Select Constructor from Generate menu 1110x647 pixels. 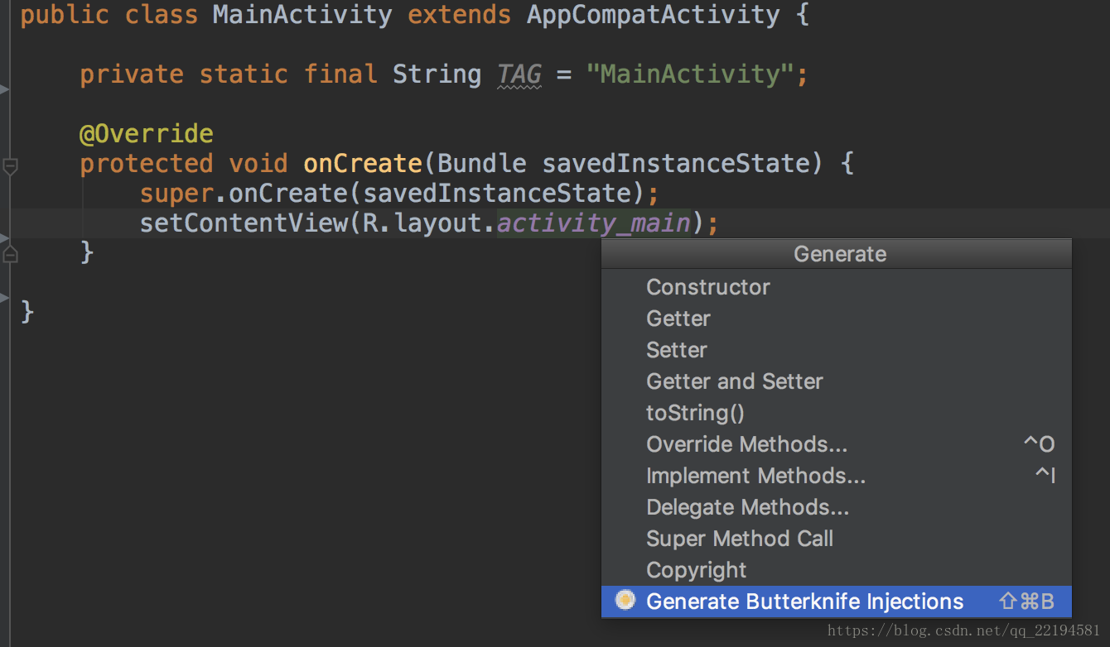point(708,287)
